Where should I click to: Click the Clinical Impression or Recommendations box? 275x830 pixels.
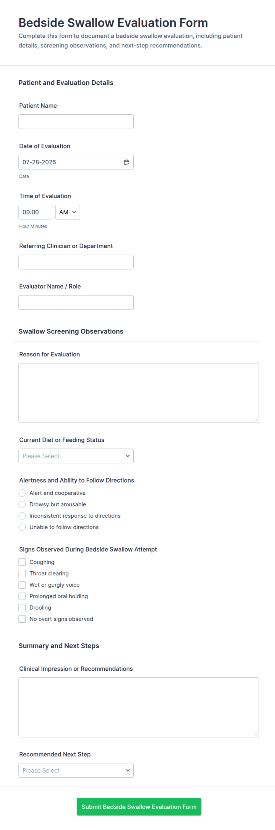139,707
